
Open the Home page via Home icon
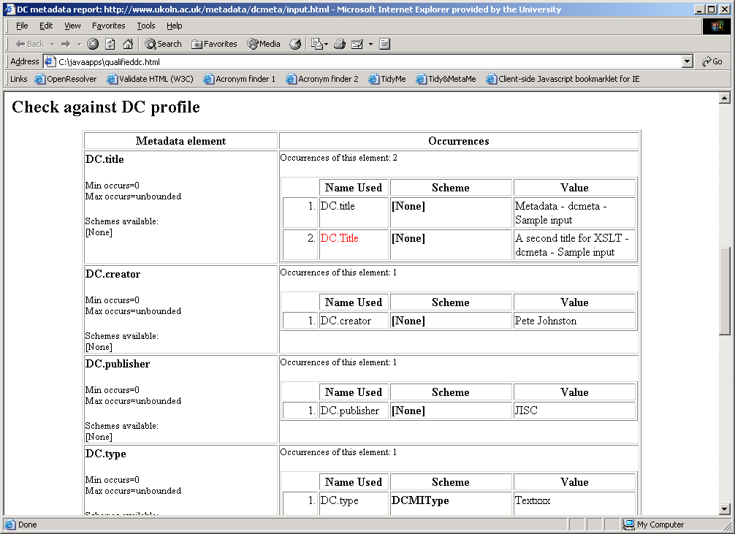point(128,43)
